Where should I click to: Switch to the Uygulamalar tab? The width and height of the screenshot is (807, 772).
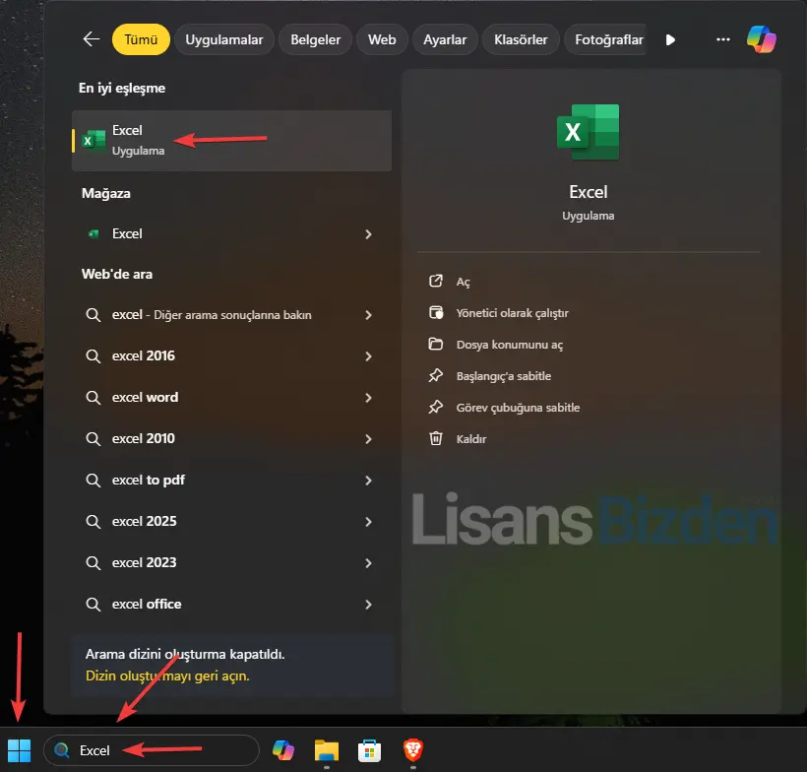pos(223,39)
